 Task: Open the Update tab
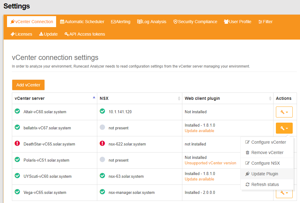click(48, 34)
